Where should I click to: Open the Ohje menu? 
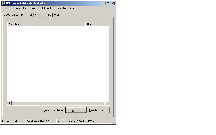pos(71,8)
